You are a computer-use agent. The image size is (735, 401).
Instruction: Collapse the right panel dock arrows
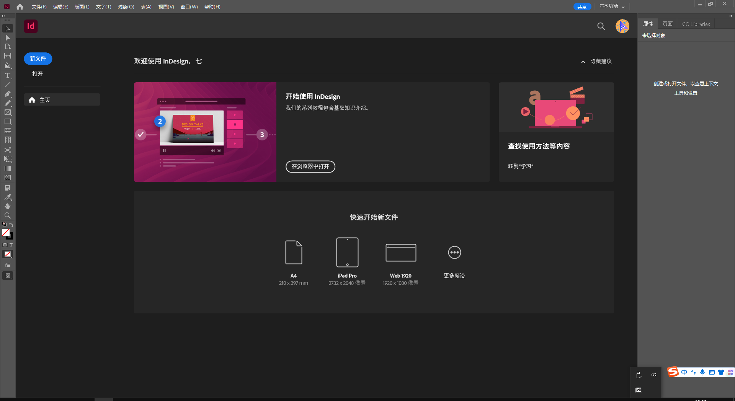tap(730, 16)
